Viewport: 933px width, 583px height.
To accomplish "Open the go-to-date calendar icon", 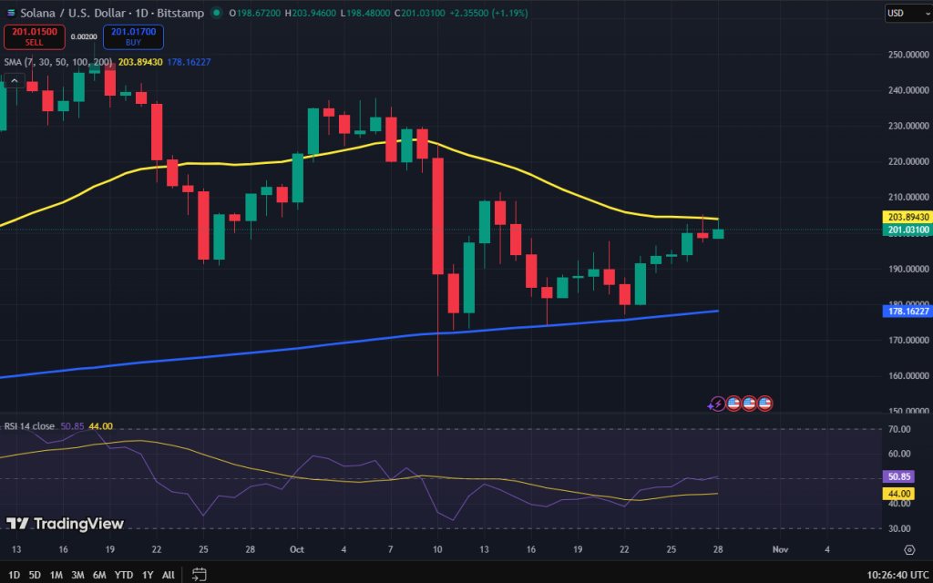I will pyautogui.click(x=199, y=574).
